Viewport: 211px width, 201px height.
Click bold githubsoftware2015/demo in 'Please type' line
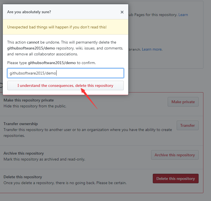pyautogui.click(x=52, y=63)
